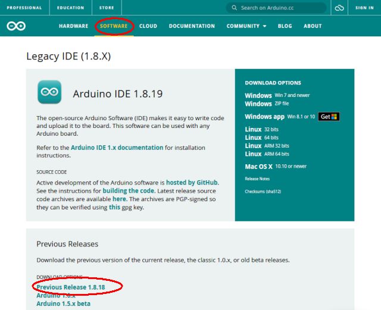
Task: Download Windows Win 7 and newer installer
Action: pos(277,95)
